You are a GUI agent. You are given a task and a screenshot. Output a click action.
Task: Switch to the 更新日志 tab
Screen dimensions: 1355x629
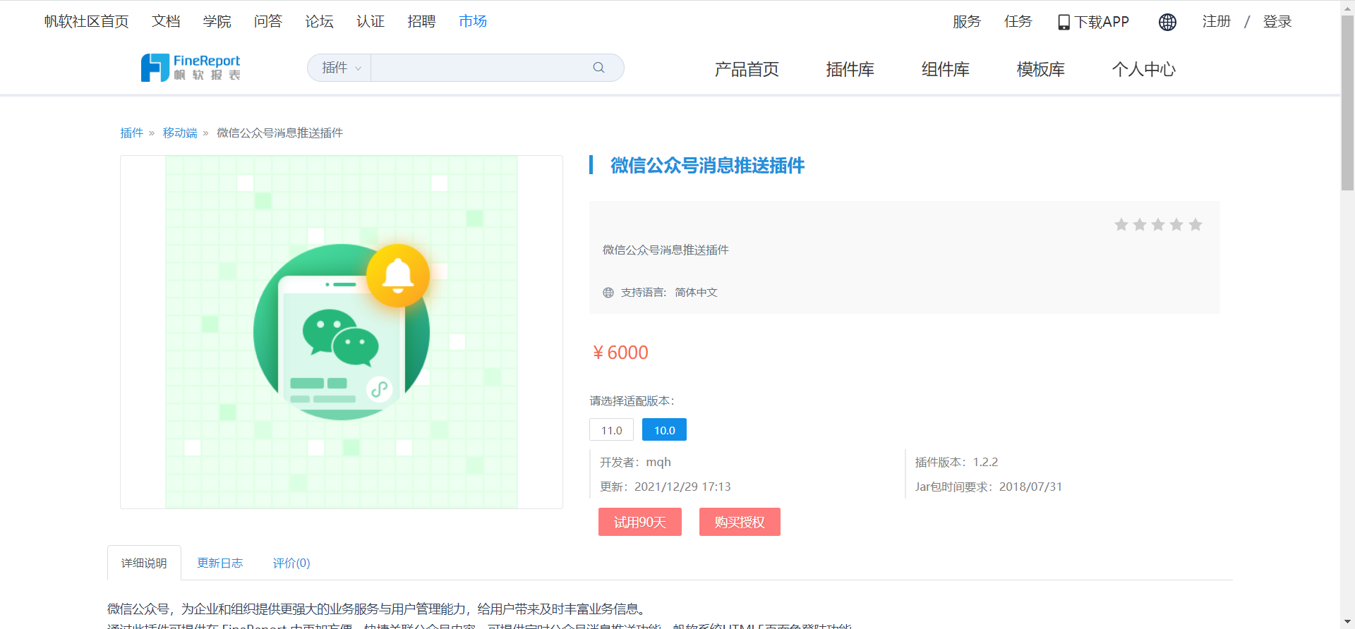click(219, 563)
